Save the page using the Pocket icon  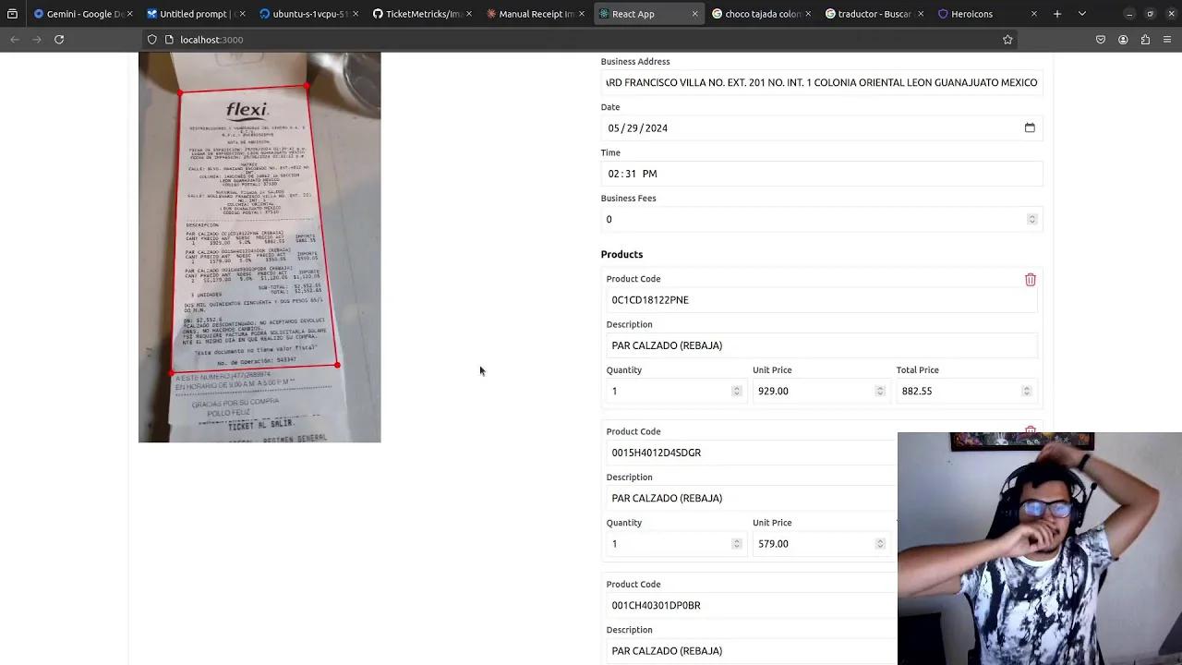point(1100,40)
